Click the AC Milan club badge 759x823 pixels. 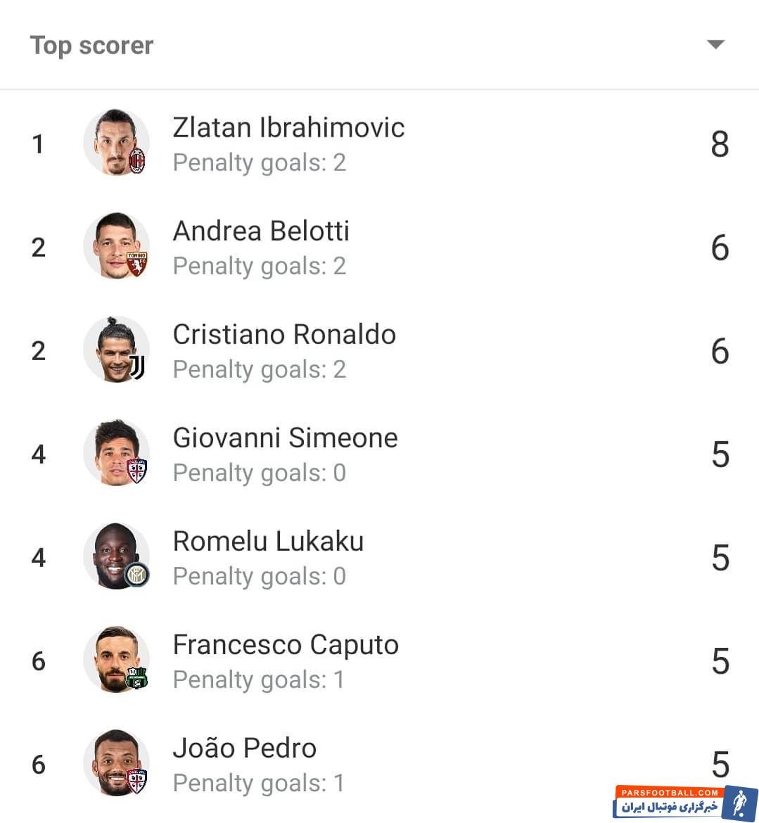coord(137,161)
